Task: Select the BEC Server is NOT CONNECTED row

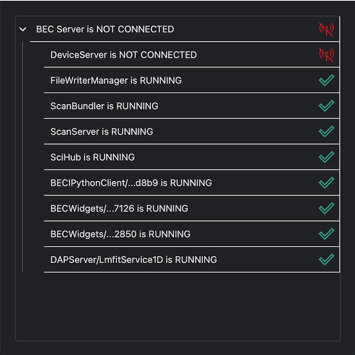Action: tap(178, 29)
